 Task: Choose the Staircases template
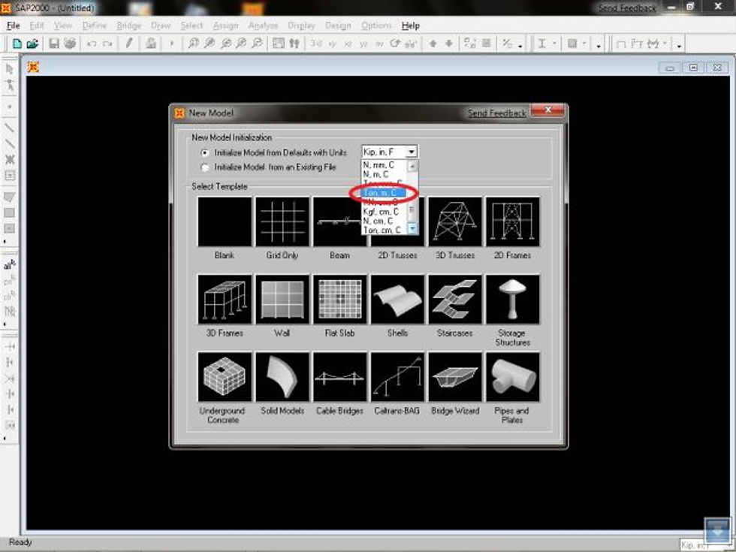[x=455, y=300]
